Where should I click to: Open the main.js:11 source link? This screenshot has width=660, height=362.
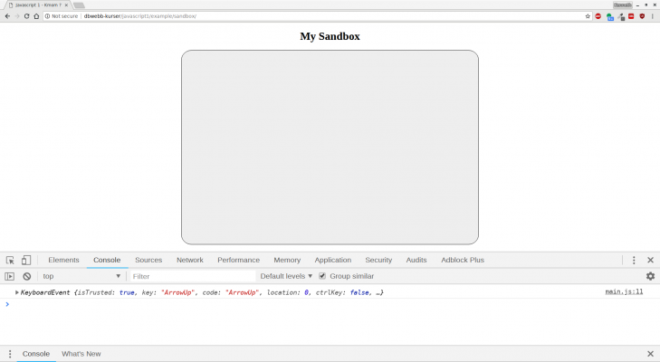point(624,291)
